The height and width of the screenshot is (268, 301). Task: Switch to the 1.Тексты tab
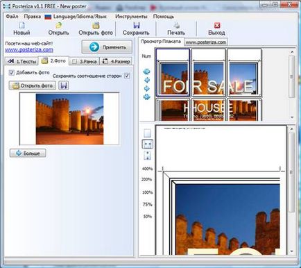click(21, 61)
